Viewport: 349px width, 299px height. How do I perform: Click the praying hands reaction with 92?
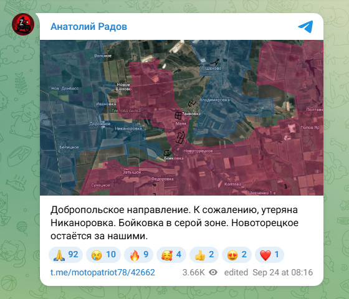[x=65, y=255]
